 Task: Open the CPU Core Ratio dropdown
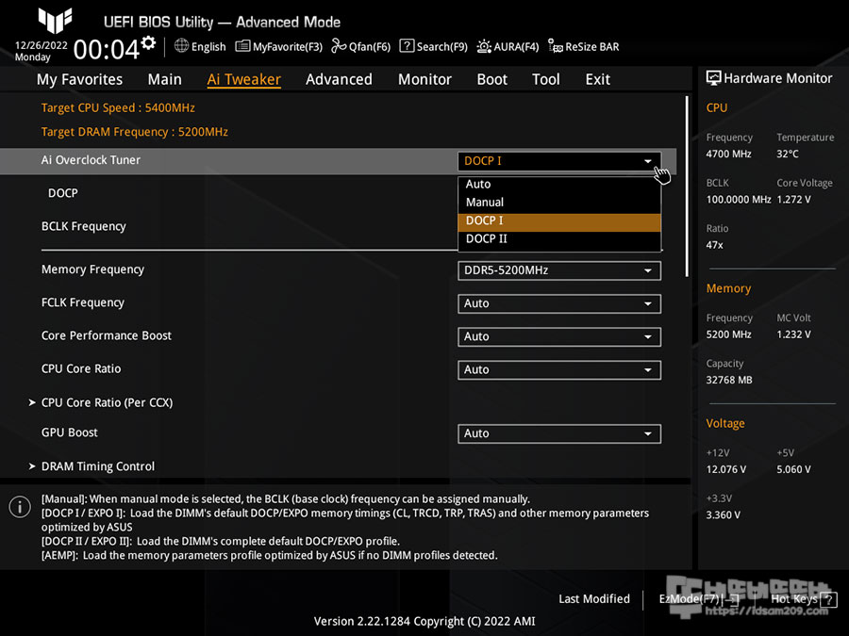[x=559, y=370]
